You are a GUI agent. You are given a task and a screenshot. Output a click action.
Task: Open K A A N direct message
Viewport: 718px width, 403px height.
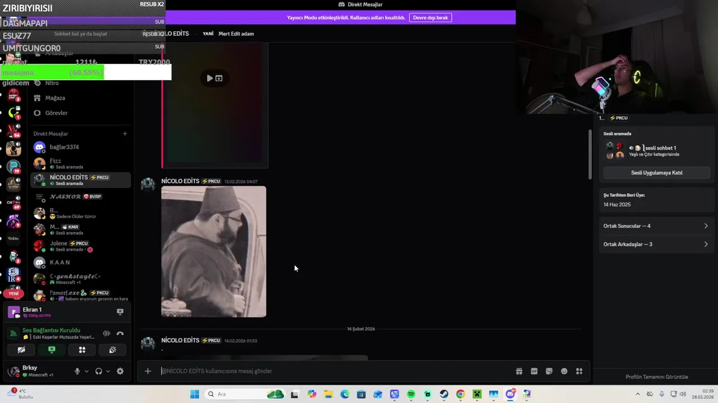pos(81,263)
